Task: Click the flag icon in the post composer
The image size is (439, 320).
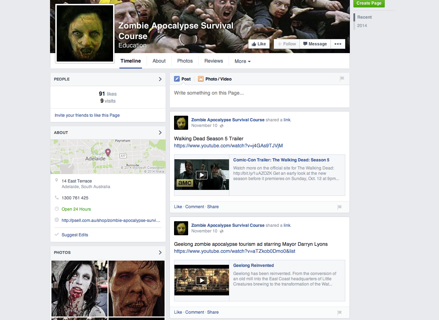Action: [342, 79]
